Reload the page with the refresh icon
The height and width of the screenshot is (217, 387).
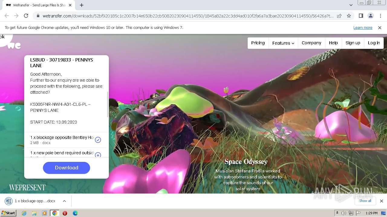(26, 16)
